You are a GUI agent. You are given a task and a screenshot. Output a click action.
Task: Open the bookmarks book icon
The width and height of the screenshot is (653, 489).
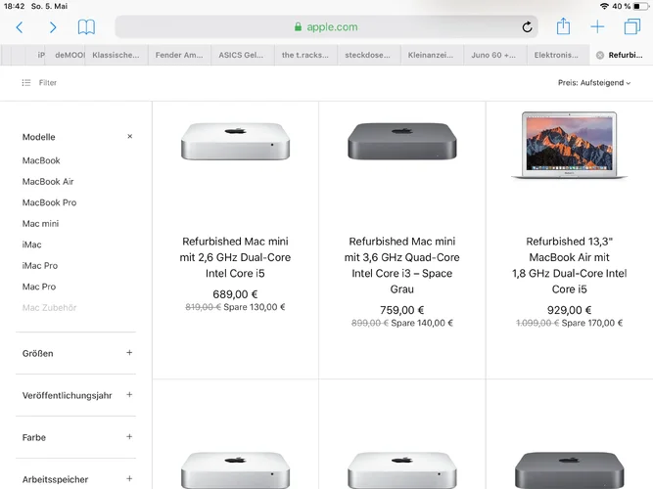[86, 27]
